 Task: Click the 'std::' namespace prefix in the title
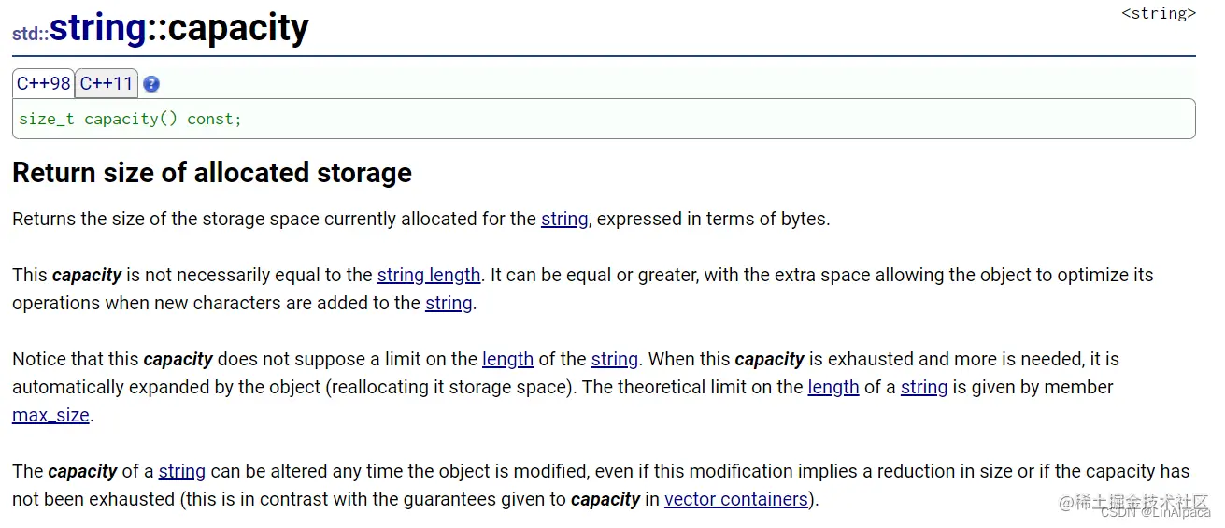(30, 34)
